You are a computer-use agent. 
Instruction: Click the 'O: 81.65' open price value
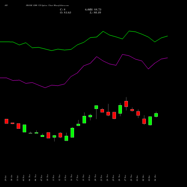click(x=65, y=13)
